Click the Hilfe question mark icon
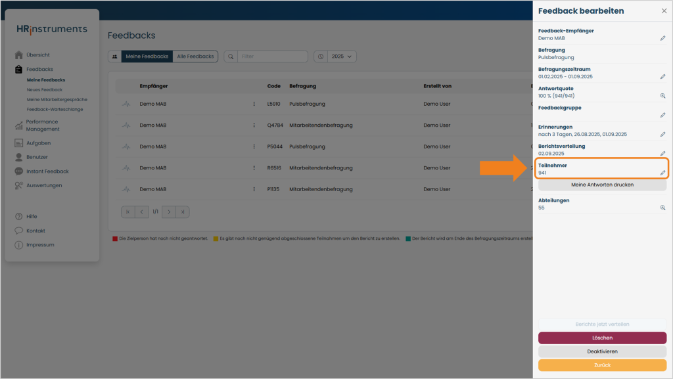The height and width of the screenshot is (379, 673). tap(18, 217)
